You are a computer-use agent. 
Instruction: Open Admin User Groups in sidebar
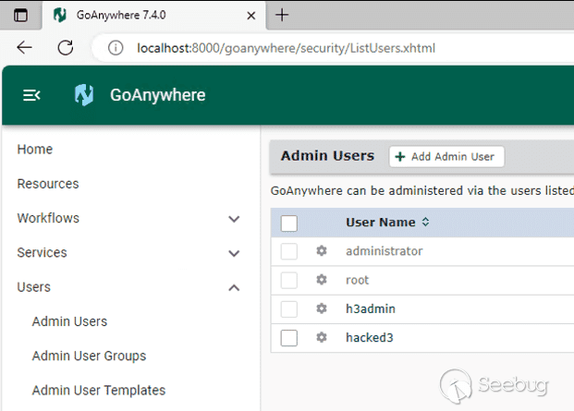pyautogui.click(x=89, y=356)
